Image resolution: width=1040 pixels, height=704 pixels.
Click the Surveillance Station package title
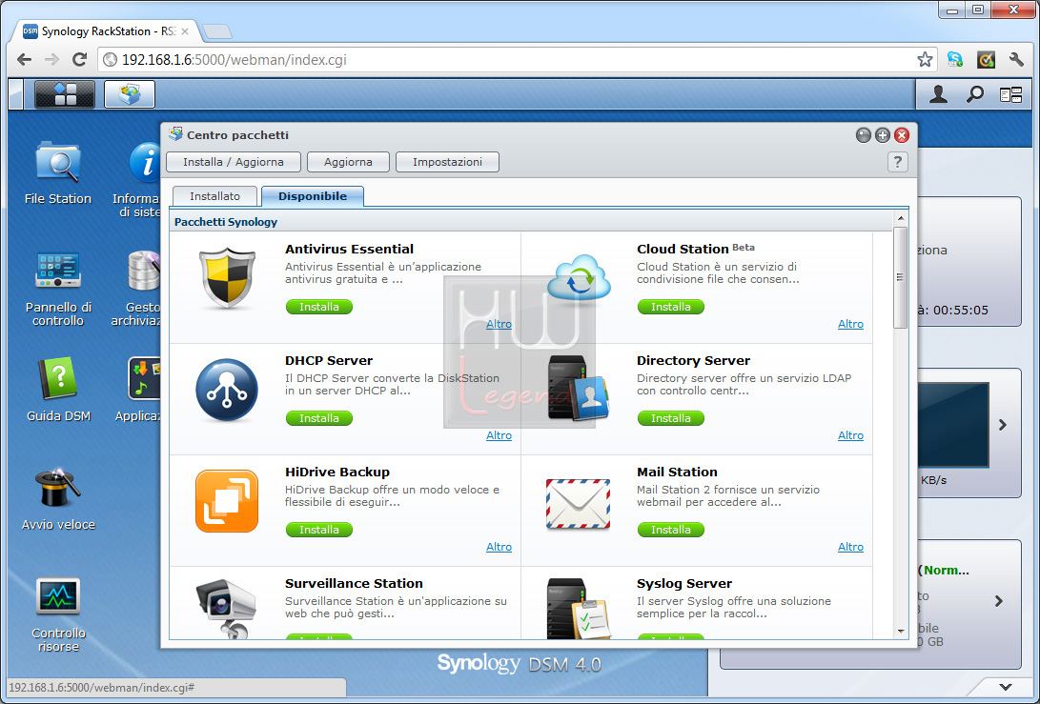tap(354, 583)
